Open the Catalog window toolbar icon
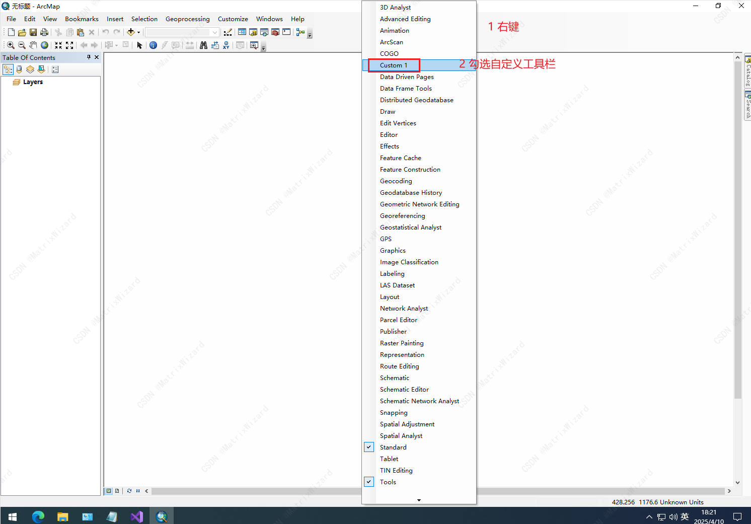 pyautogui.click(x=253, y=32)
